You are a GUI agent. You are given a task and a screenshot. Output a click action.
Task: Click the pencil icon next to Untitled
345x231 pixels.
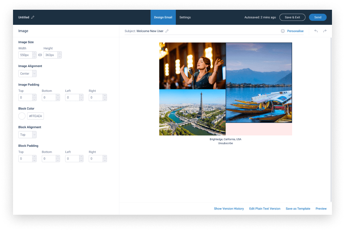click(33, 17)
